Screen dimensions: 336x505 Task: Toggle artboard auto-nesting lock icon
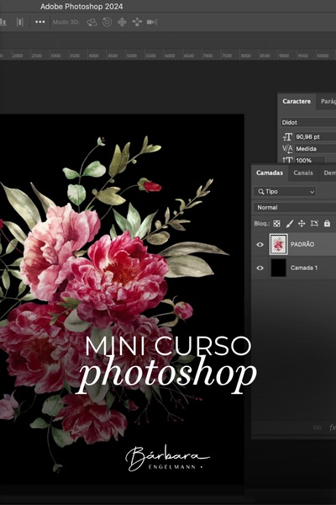(x=314, y=224)
